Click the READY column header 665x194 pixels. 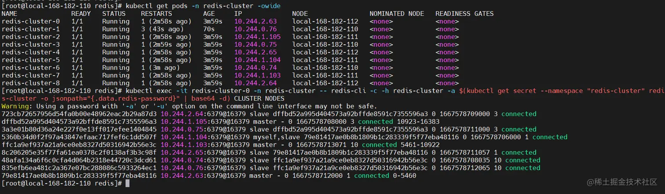(x=81, y=14)
